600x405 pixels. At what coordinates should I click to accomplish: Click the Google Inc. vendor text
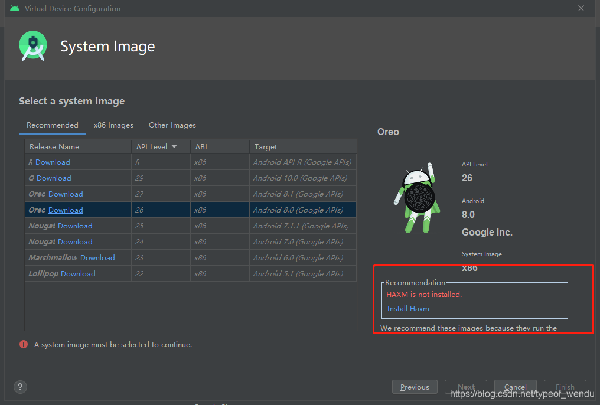487,232
